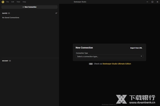Click the Beekeeper Studio logo icon
Image resolution: width=160 pixels, height=106 pixels.
click(3, 2)
